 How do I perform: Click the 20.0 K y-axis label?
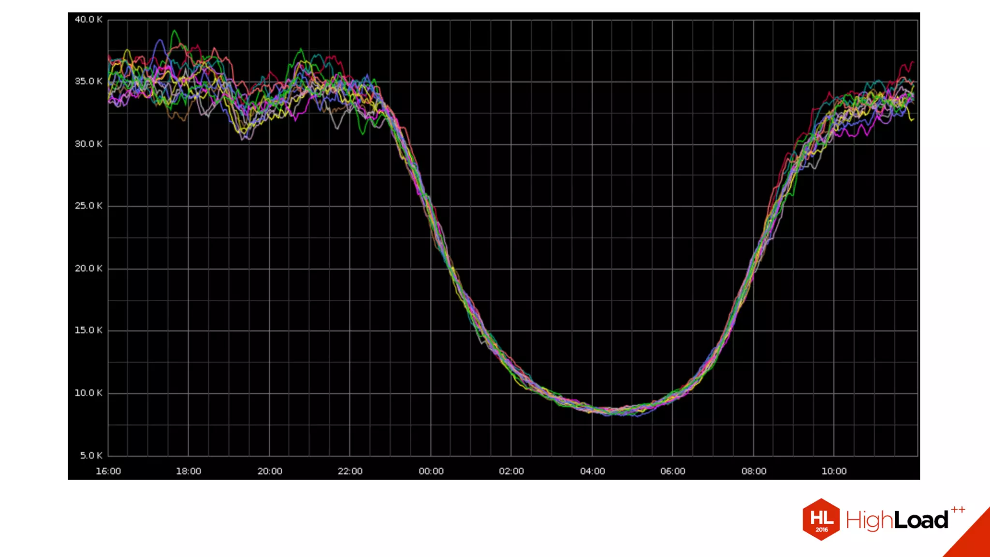click(88, 268)
